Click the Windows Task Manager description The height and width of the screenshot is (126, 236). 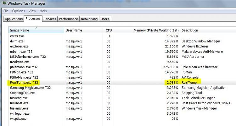tap(199, 108)
